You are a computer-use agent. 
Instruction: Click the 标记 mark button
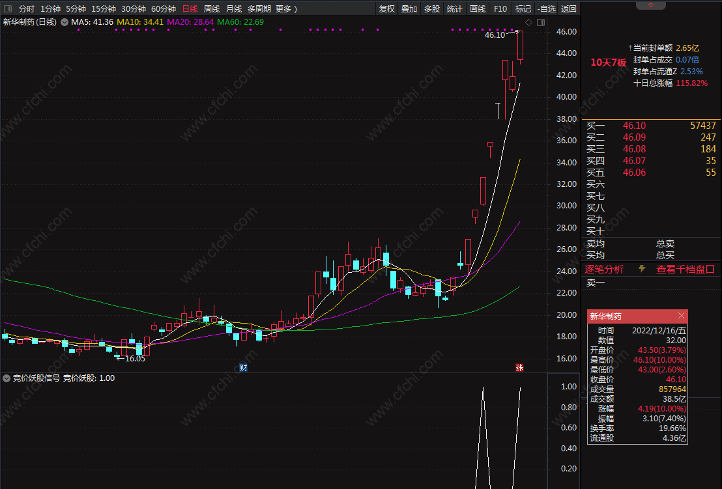click(523, 8)
